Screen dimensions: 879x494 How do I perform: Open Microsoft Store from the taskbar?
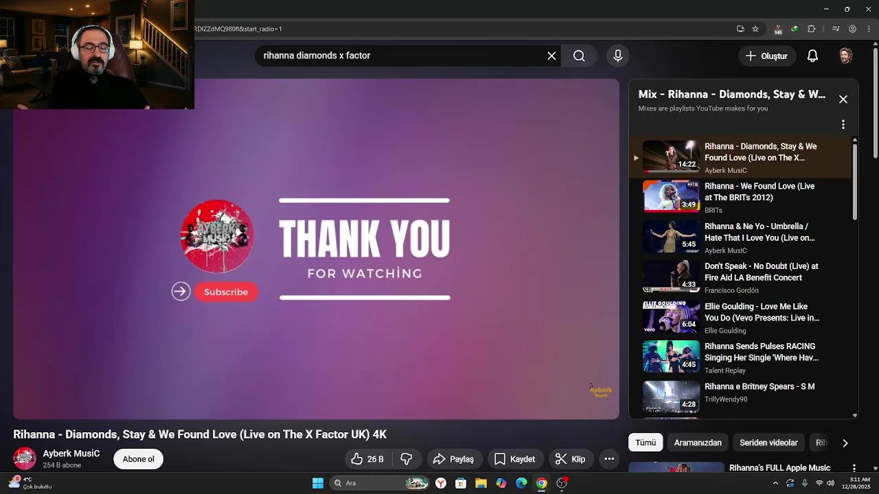[x=461, y=483]
